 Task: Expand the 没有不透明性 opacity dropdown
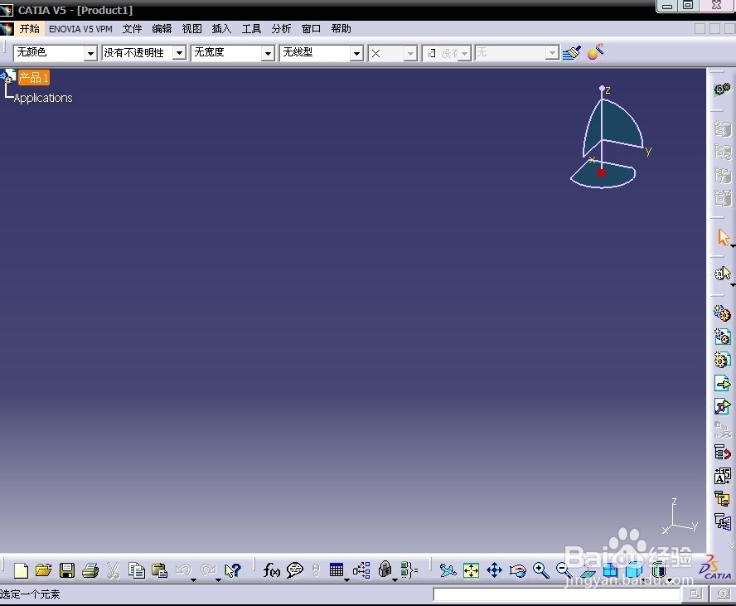[x=179, y=53]
